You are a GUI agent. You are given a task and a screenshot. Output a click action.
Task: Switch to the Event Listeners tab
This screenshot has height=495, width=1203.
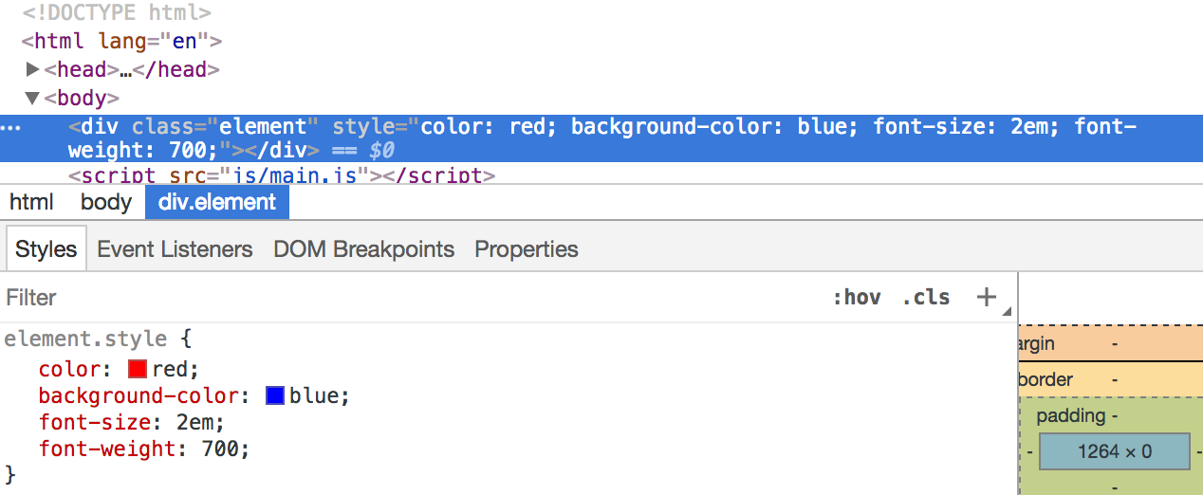175,249
